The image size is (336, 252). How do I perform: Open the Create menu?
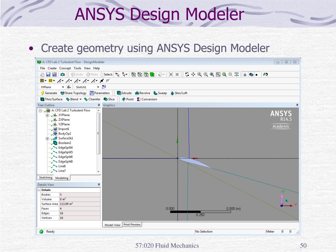pyautogui.click(x=52, y=68)
